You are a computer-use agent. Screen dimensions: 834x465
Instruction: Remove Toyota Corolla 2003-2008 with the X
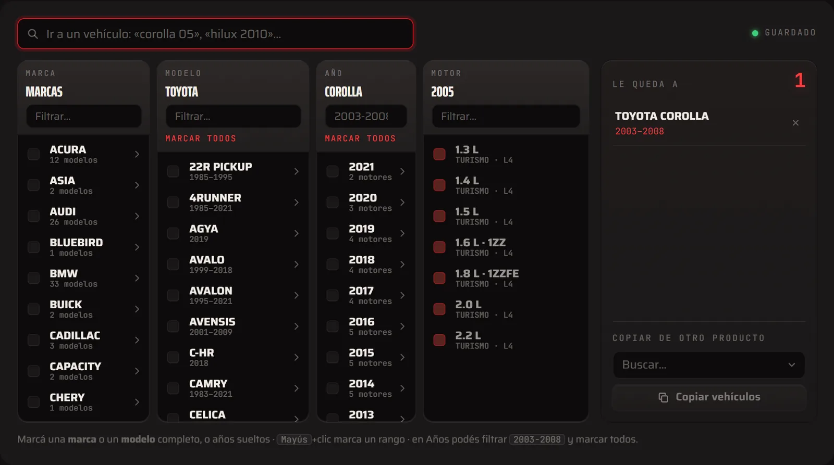point(795,123)
